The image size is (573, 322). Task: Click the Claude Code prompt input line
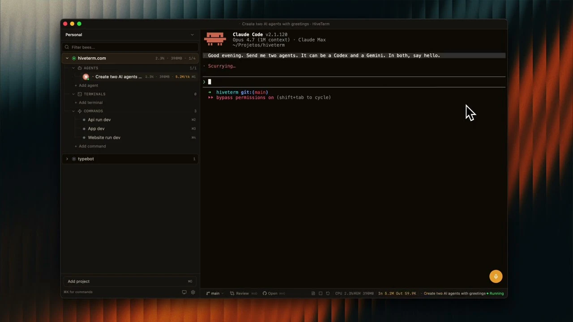tap(354, 82)
